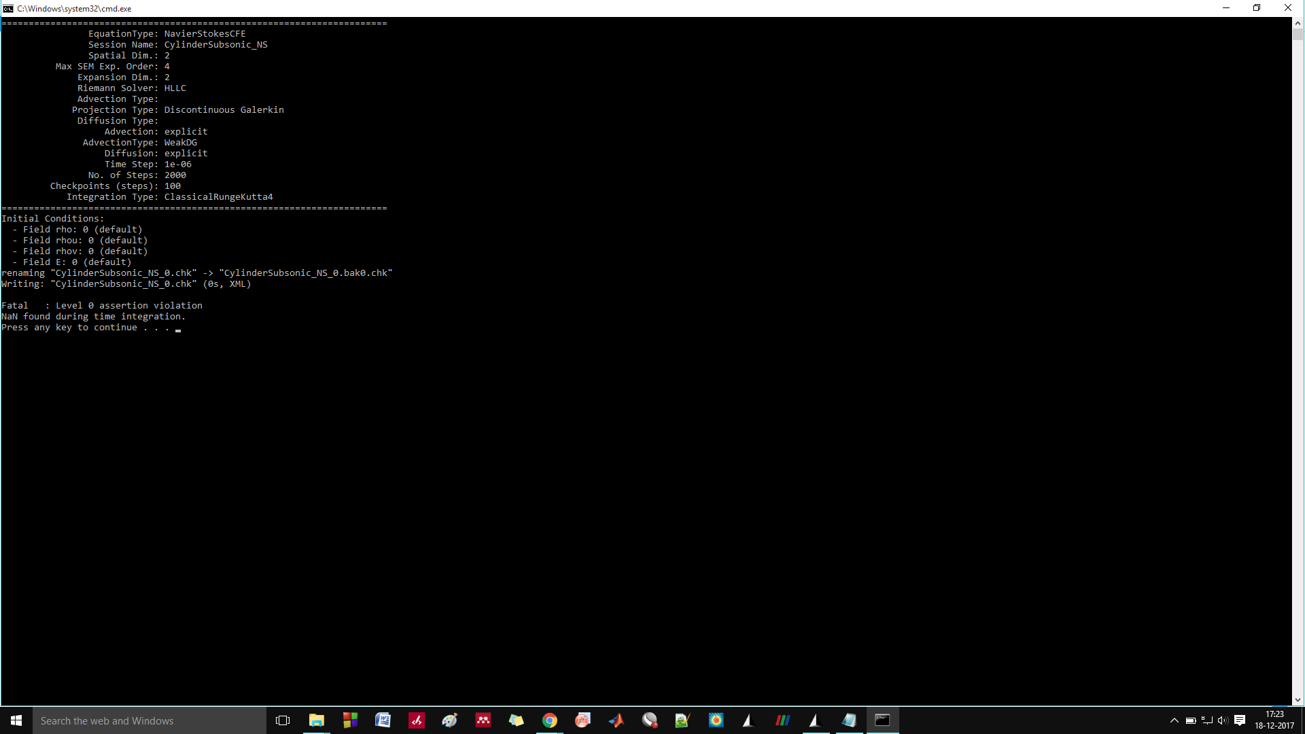This screenshot has height=734, width=1305.
Task: Open Mendeley Desktop from the taskbar
Action: (483, 720)
